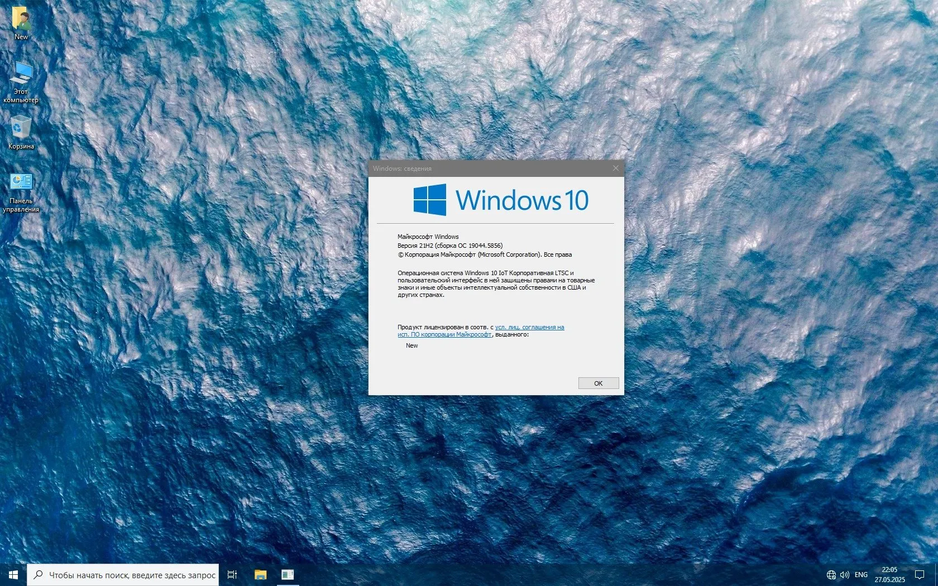Close the Windows: сведения dialog

(616, 168)
